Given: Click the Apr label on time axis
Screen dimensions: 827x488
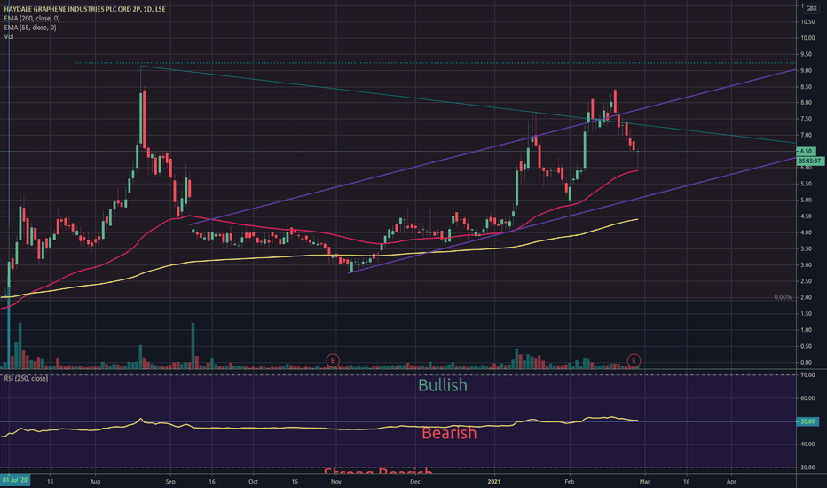Looking at the screenshot, I should click(x=731, y=481).
